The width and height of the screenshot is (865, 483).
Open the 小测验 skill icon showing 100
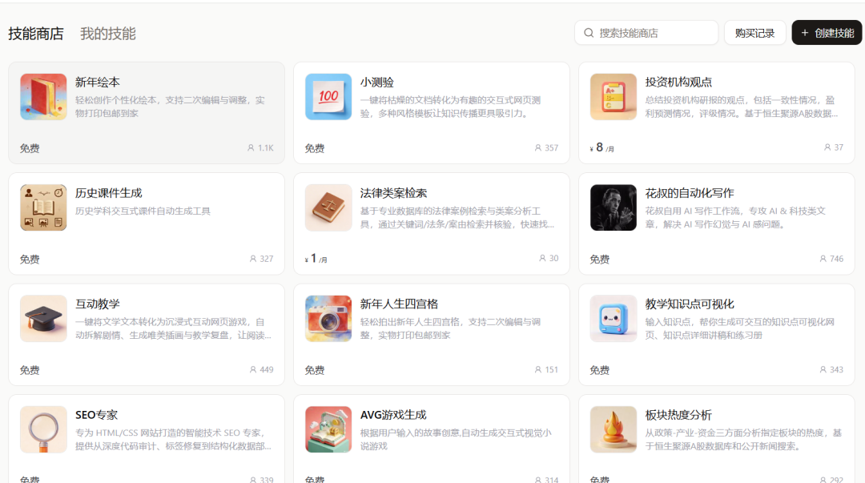[328, 97]
